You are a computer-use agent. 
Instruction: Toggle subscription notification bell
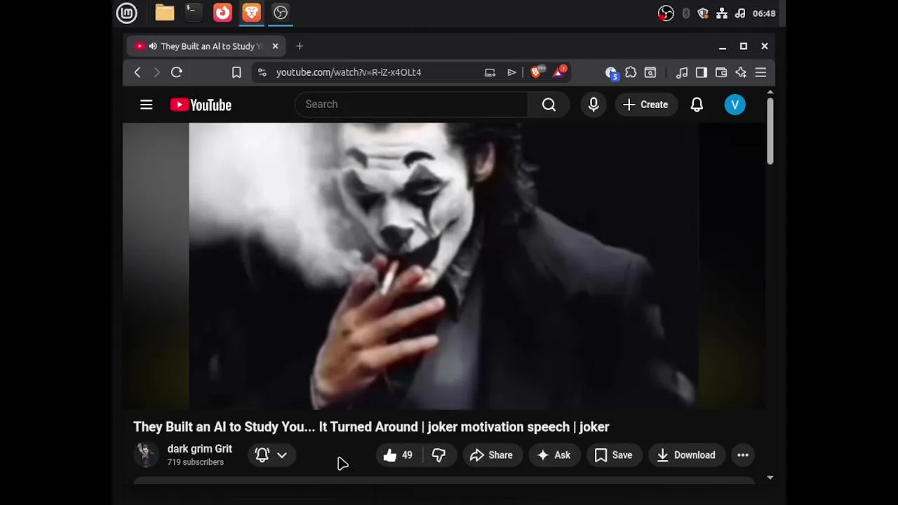(262, 455)
